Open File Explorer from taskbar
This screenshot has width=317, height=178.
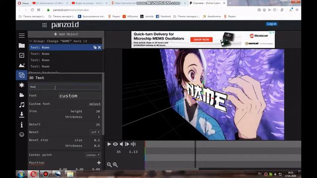(70, 174)
